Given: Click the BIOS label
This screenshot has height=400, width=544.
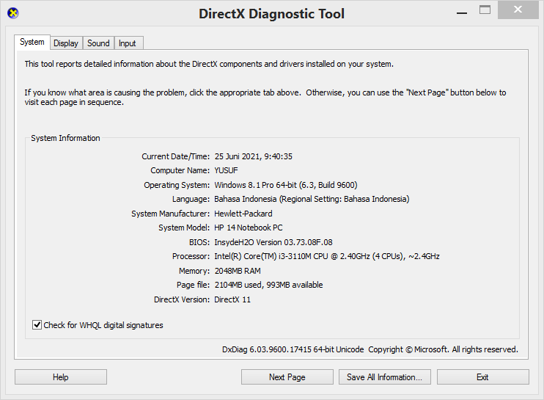Looking at the screenshot, I should 199,242.
